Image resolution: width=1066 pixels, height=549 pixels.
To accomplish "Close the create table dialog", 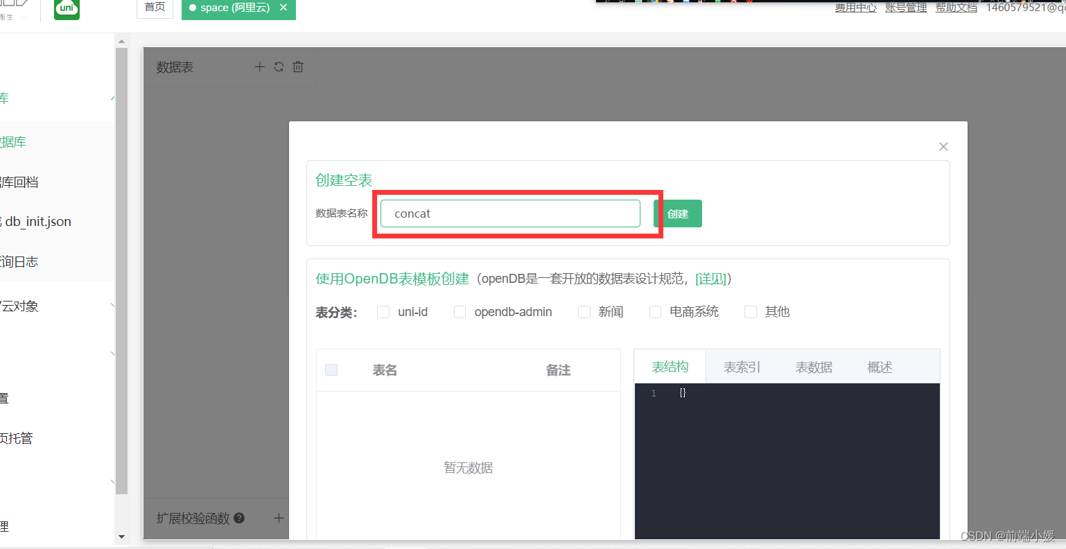I will click(943, 146).
